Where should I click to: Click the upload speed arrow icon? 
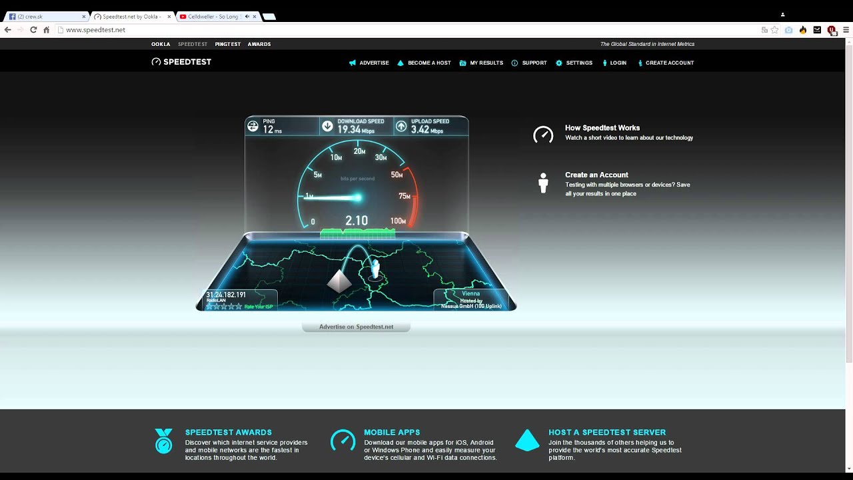(x=401, y=126)
